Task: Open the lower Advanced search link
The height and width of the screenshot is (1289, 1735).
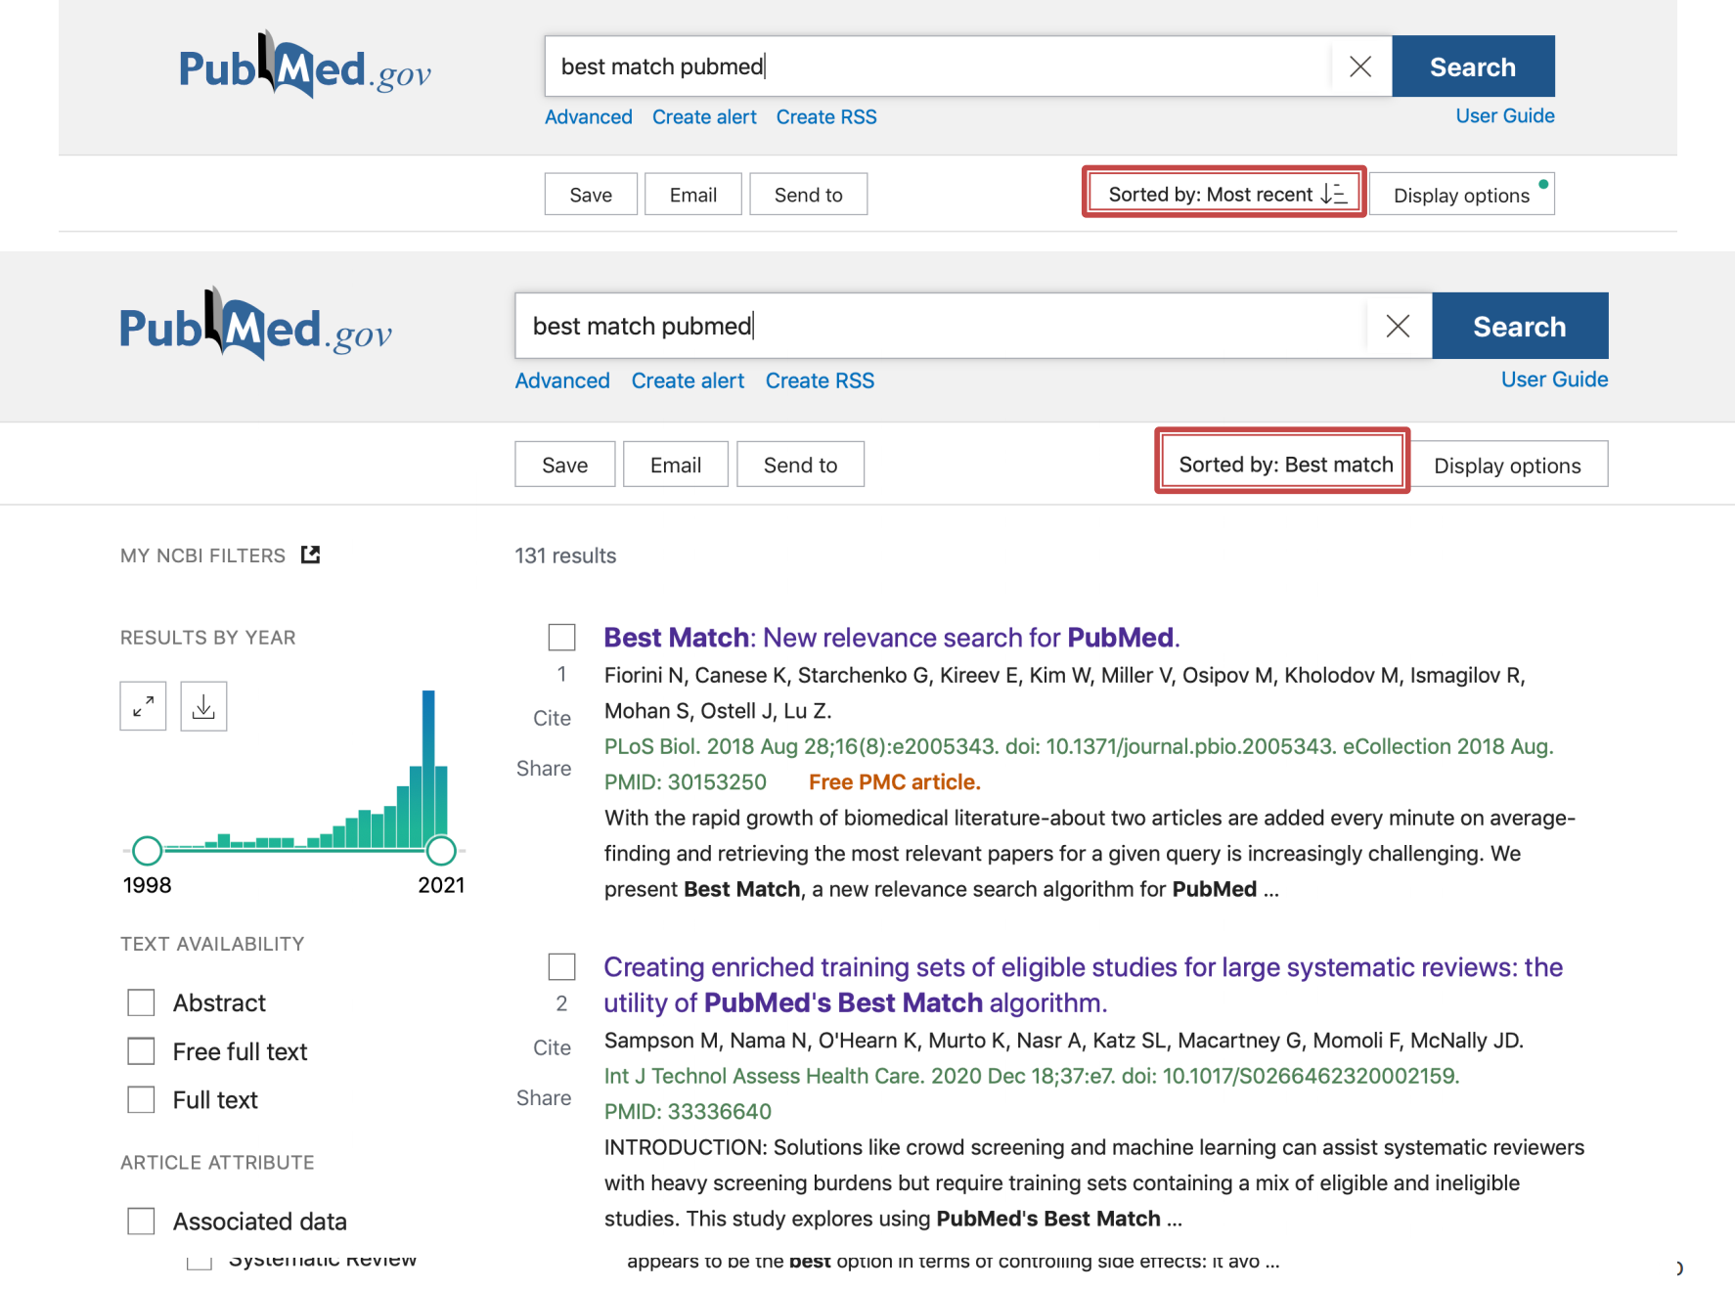Action: (562, 380)
